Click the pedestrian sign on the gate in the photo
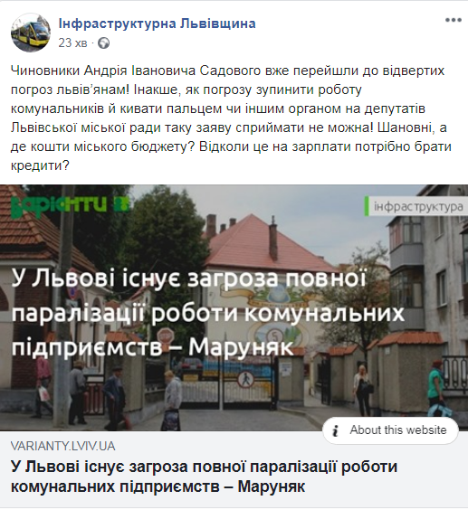This screenshot has height=510, width=468. (246, 379)
